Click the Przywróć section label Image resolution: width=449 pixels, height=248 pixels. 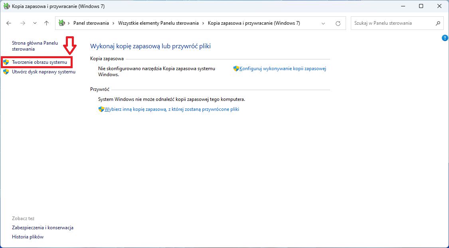click(x=100, y=90)
